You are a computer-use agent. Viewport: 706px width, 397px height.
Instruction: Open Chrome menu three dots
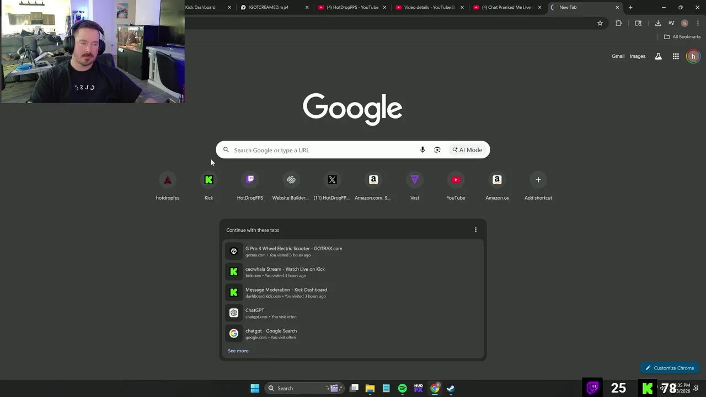(x=698, y=23)
